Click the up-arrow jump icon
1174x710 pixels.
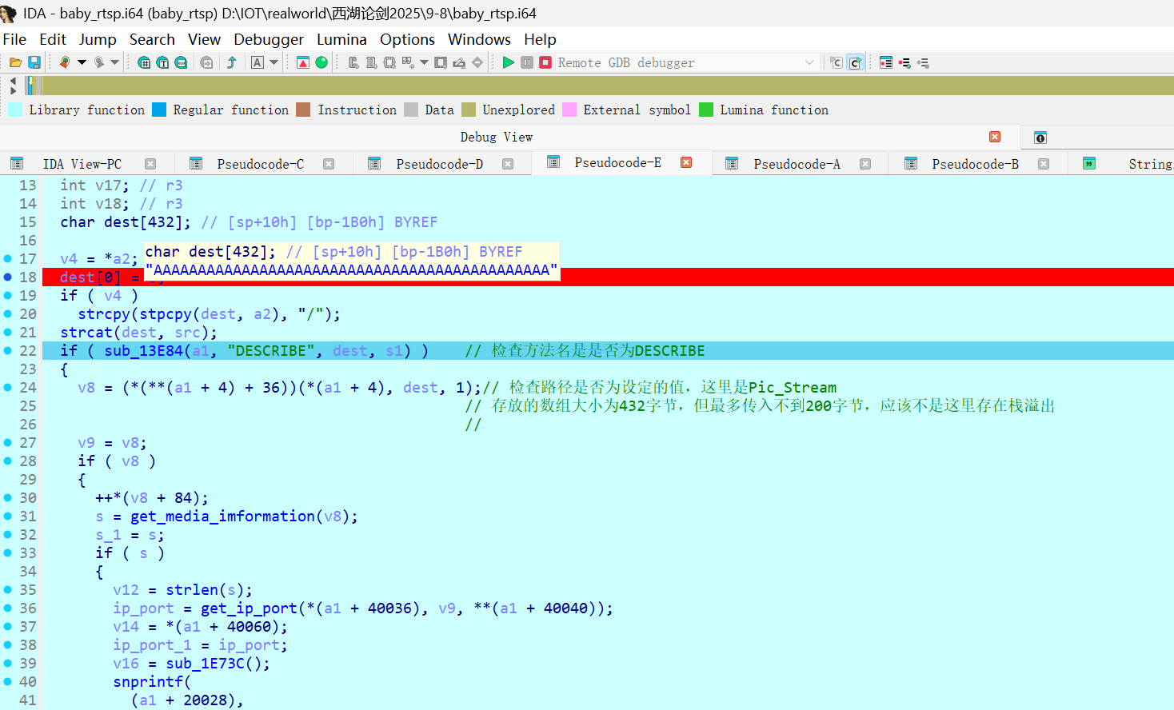coord(232,62)
